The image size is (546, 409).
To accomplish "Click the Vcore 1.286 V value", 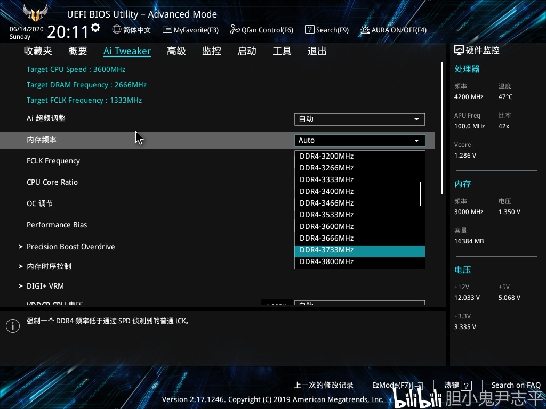I will point(465,156).
